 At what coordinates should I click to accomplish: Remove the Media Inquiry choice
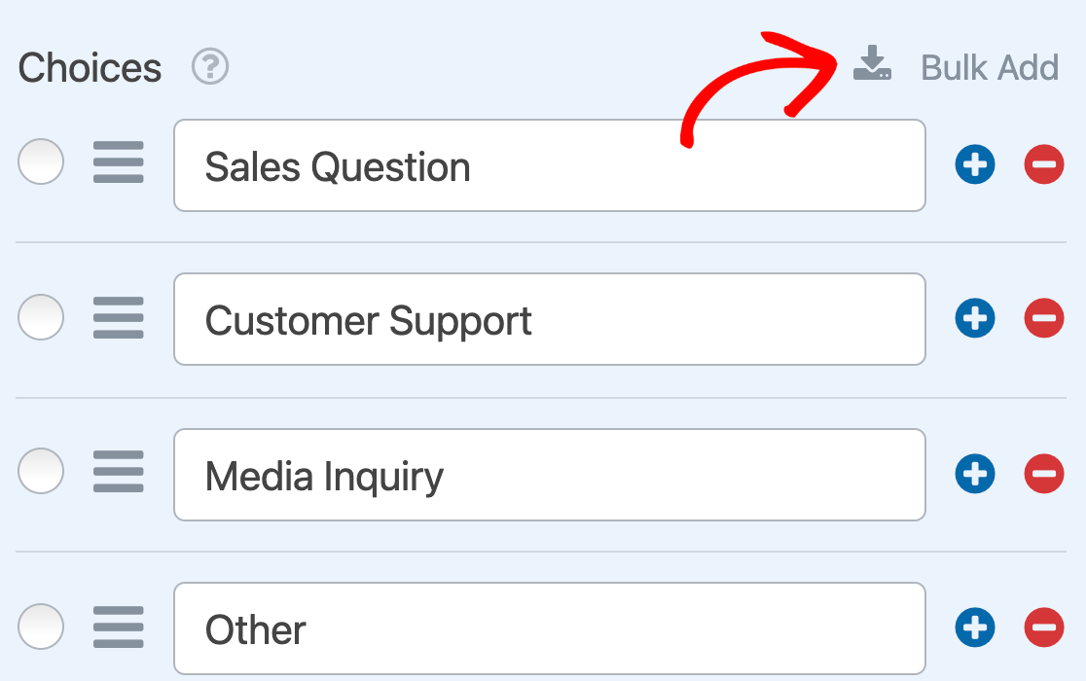[1044, 474]
